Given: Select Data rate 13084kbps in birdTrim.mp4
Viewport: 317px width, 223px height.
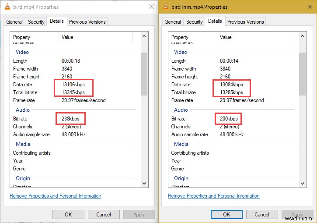Looking at the screenshot, I should (231, 85).
